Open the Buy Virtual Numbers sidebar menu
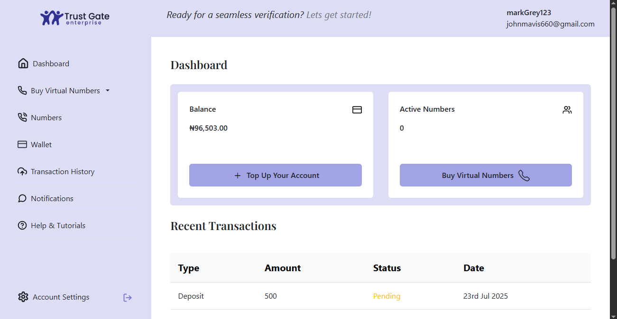 click(x=65, y=90)
